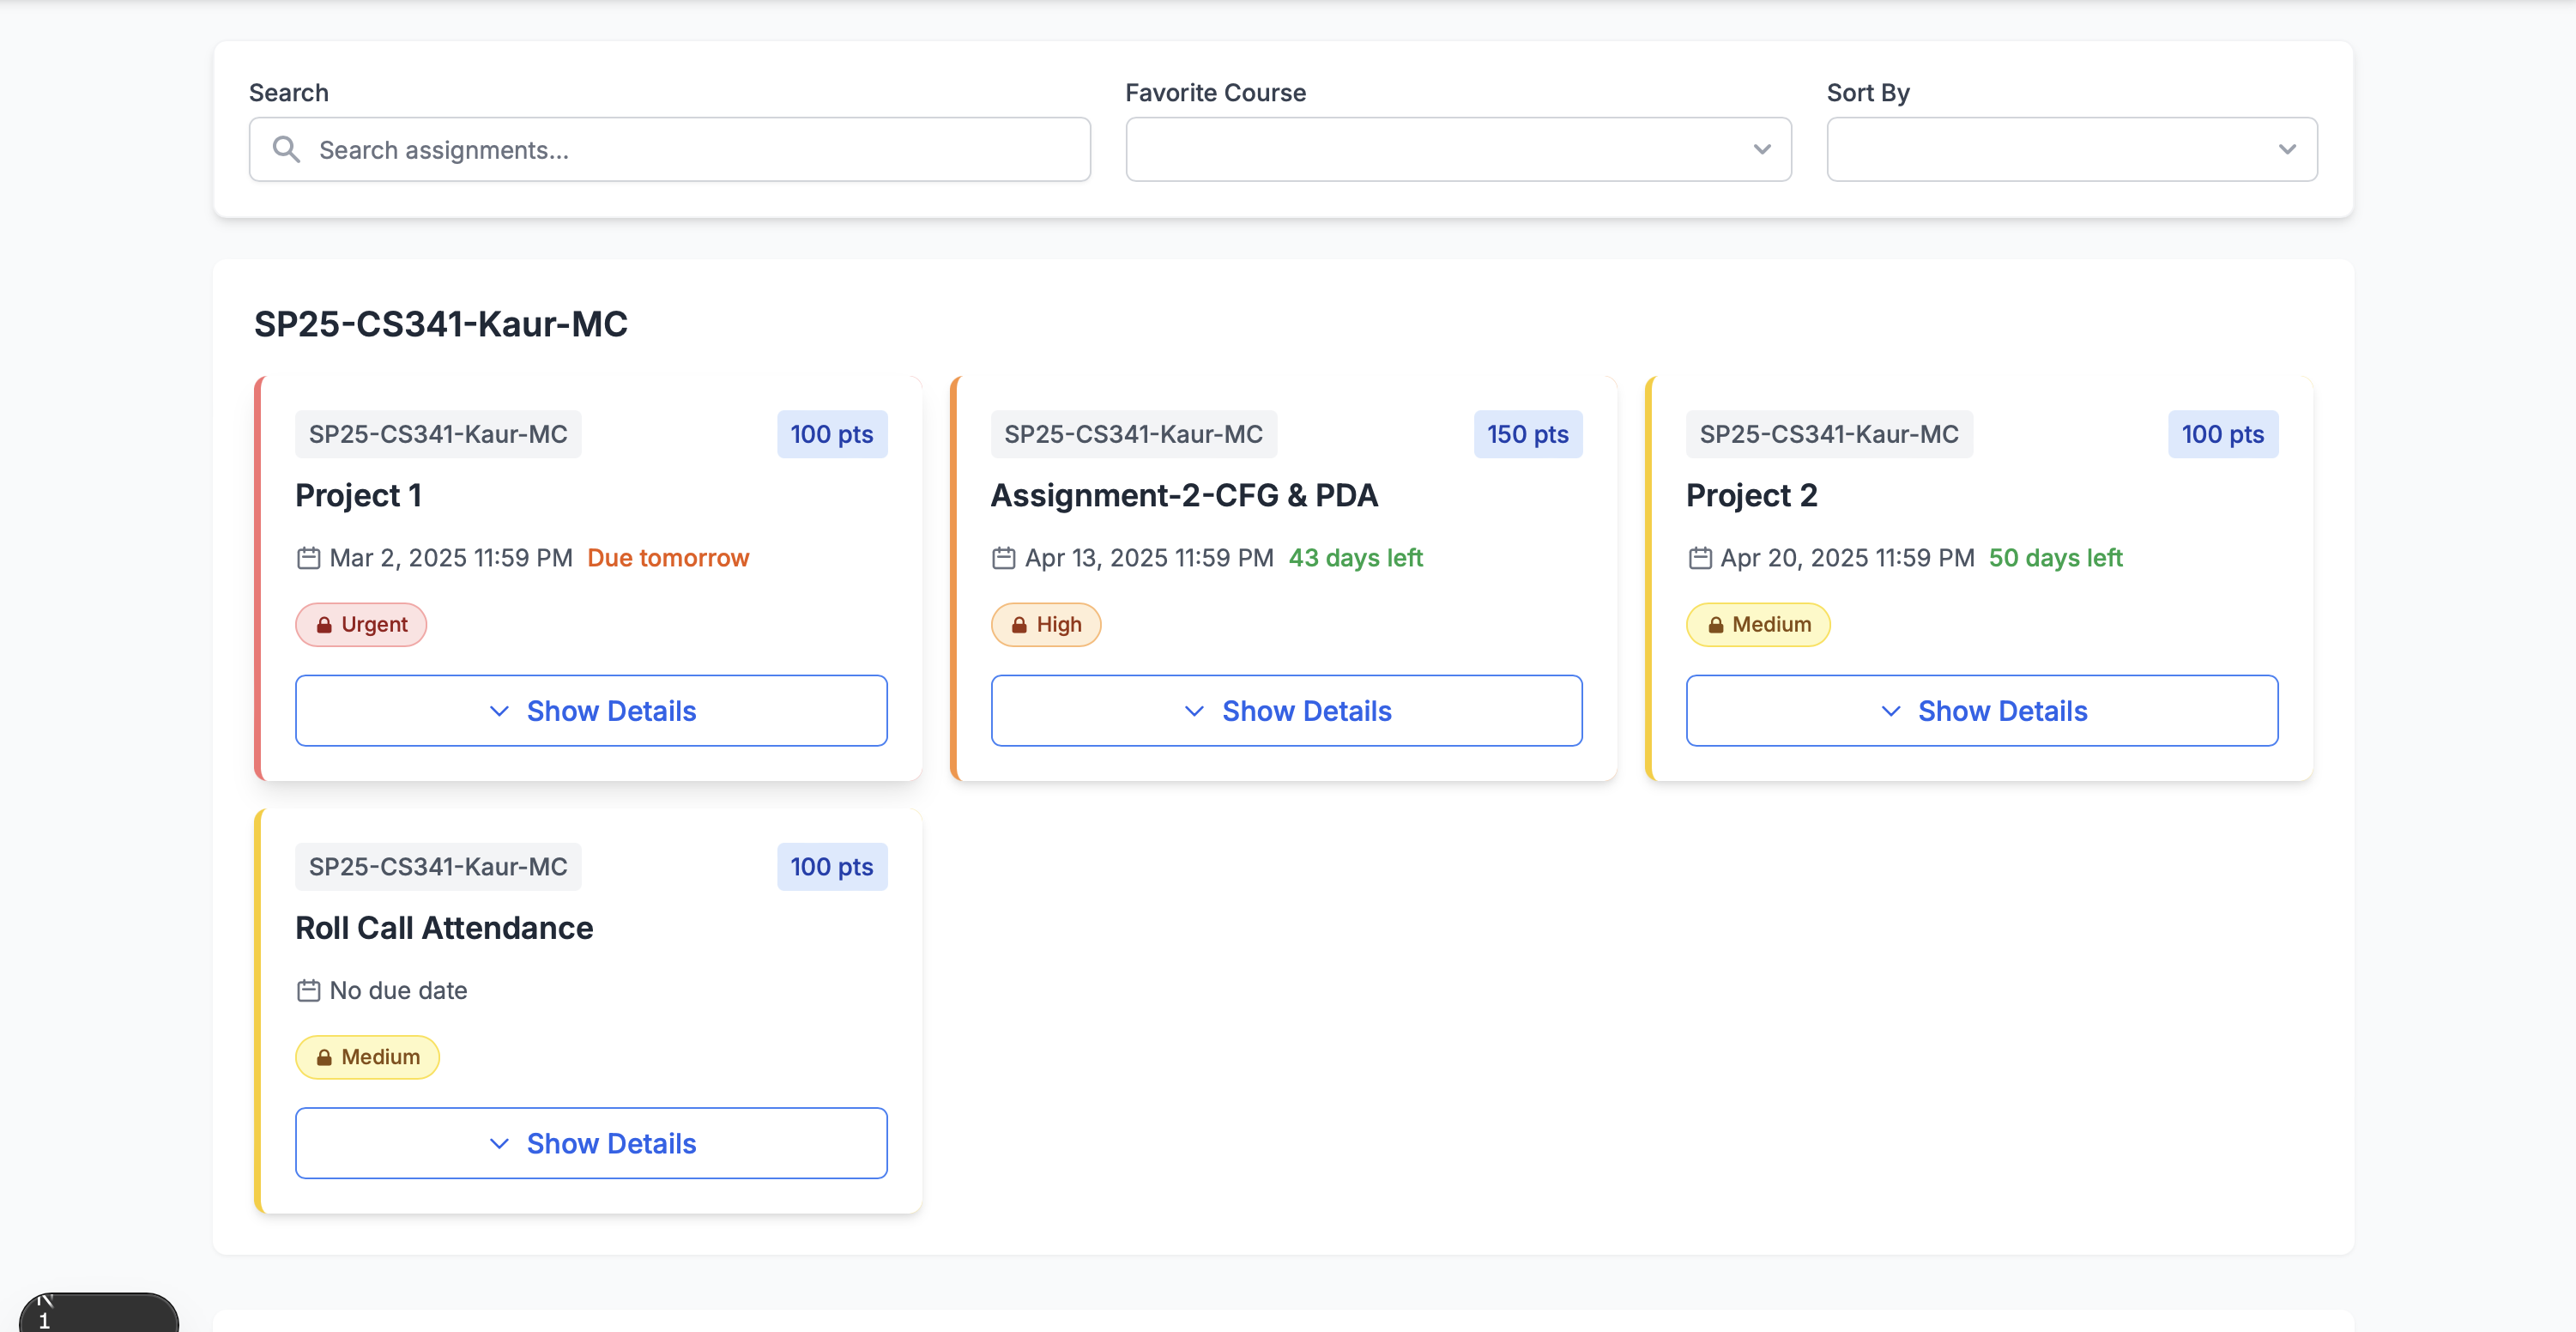2576x1332 pixels.
Task: Open the Favorite Course dropdown
Action: coord(1457,149)
